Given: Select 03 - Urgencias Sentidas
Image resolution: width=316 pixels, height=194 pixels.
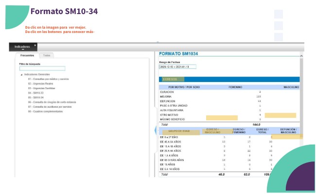Looking at the screenshot, I should coord(41,88).
